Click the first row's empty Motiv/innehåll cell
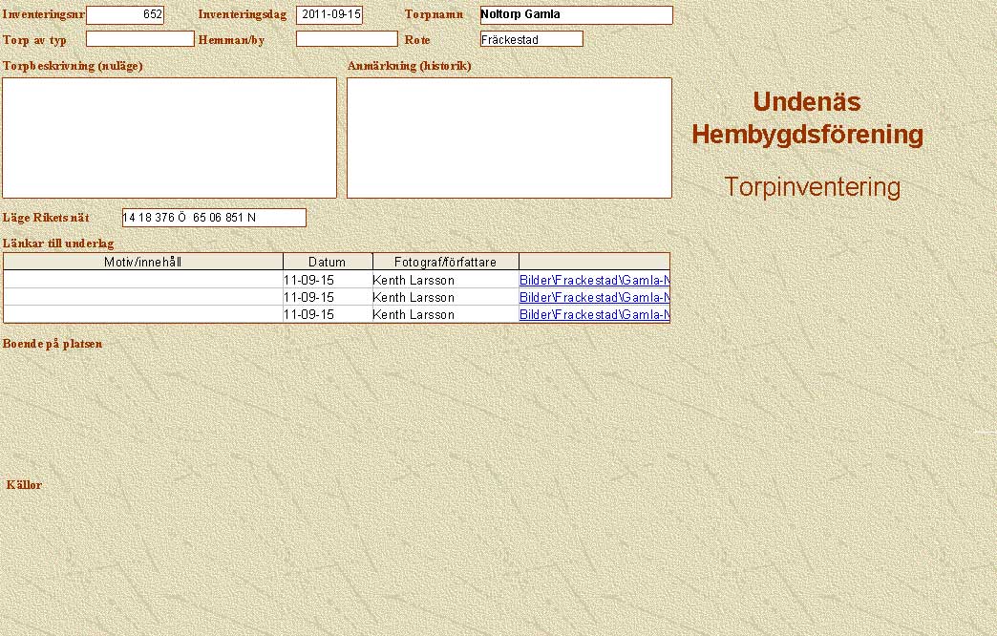 (x=143, y=281)
